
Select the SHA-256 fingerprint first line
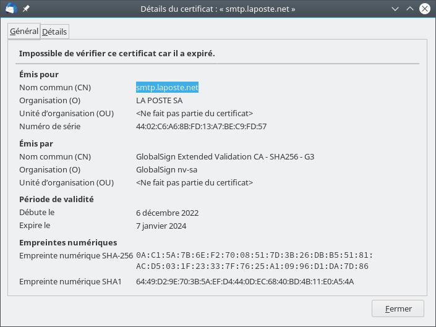pyautogui.click(x=254, y=255)
